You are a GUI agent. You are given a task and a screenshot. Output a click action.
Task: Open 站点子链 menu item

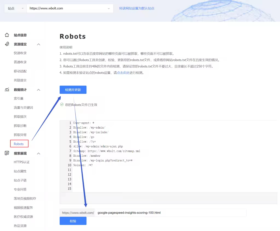20,180
